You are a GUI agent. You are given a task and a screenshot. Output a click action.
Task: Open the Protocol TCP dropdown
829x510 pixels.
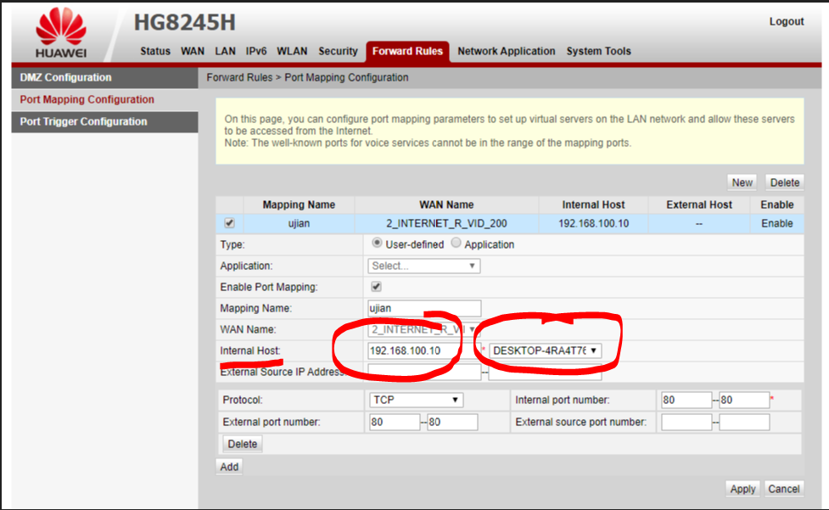416,400
